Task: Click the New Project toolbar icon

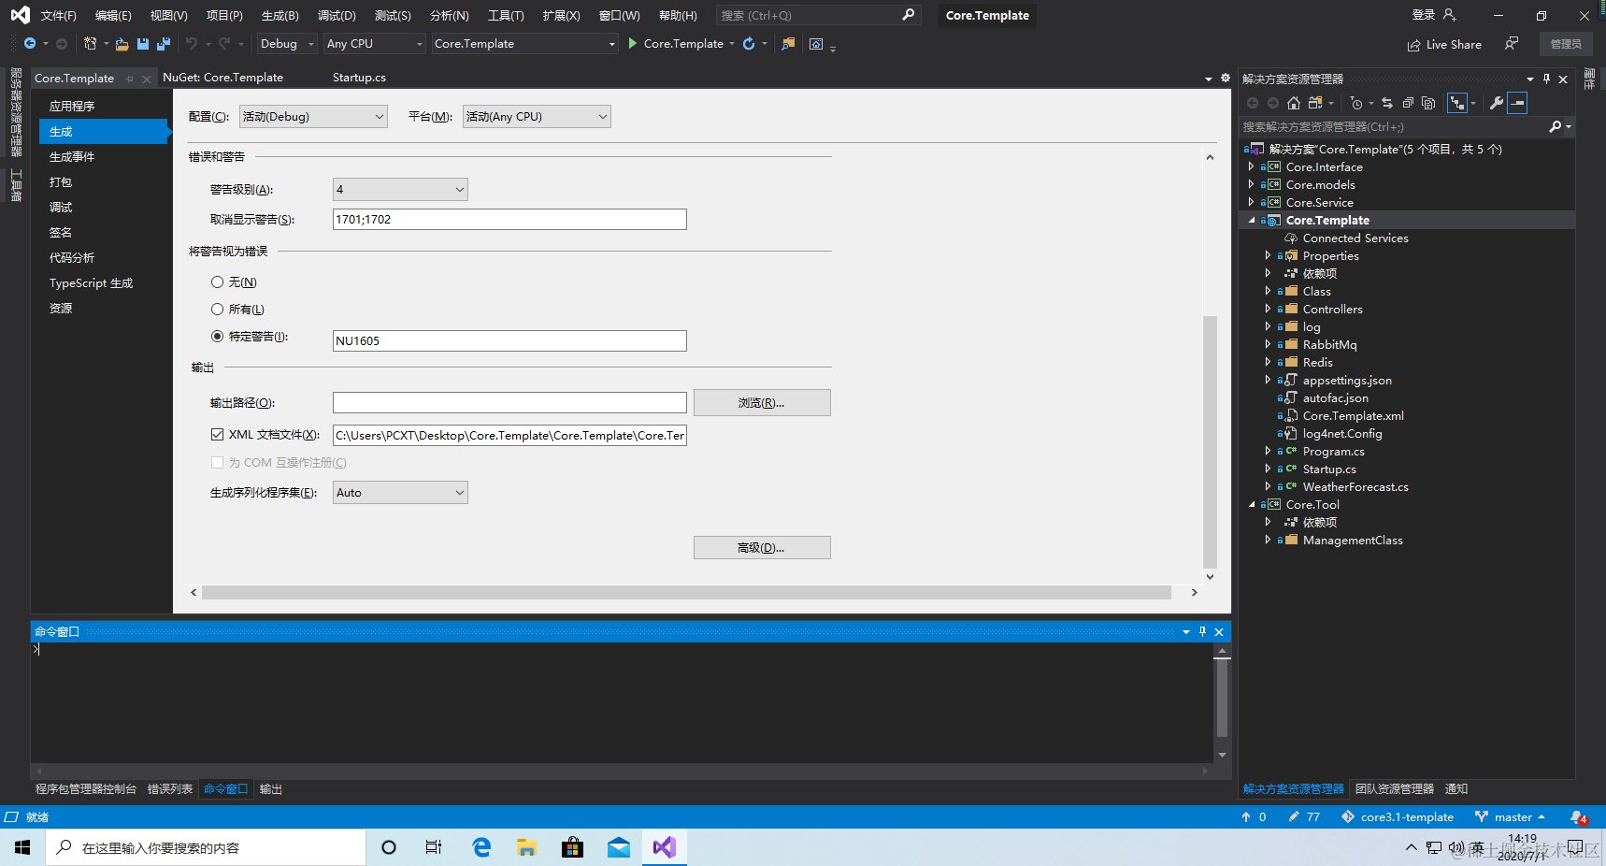Action: click(90, 44)
